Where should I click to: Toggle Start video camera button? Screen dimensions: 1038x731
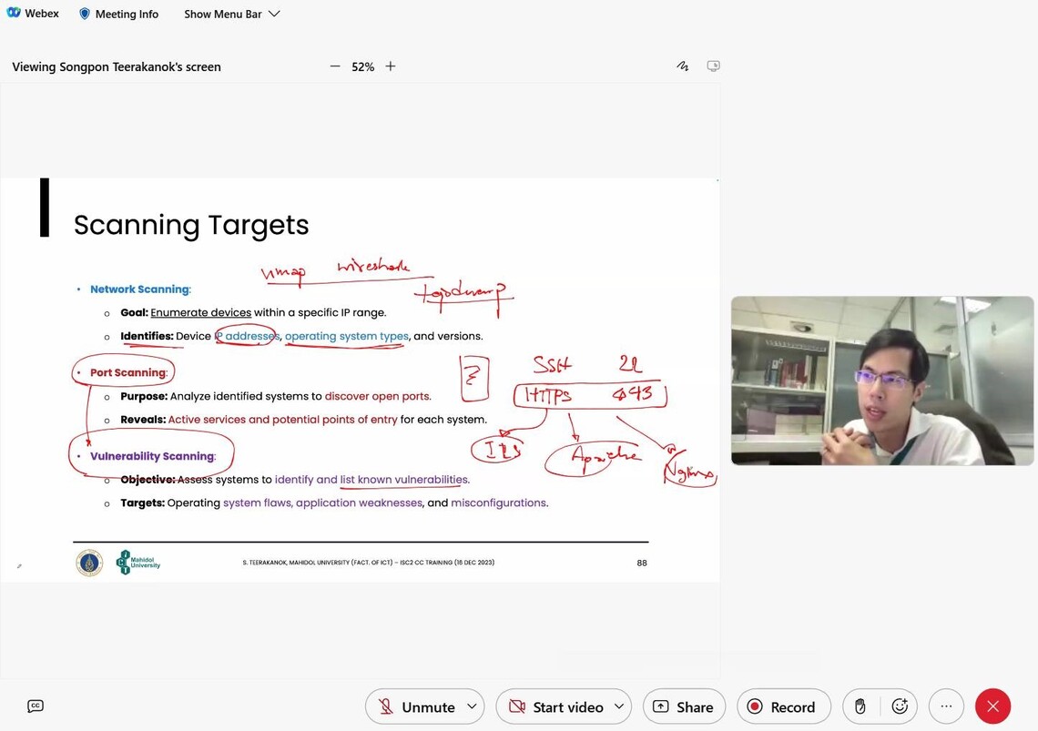[556, 706]
